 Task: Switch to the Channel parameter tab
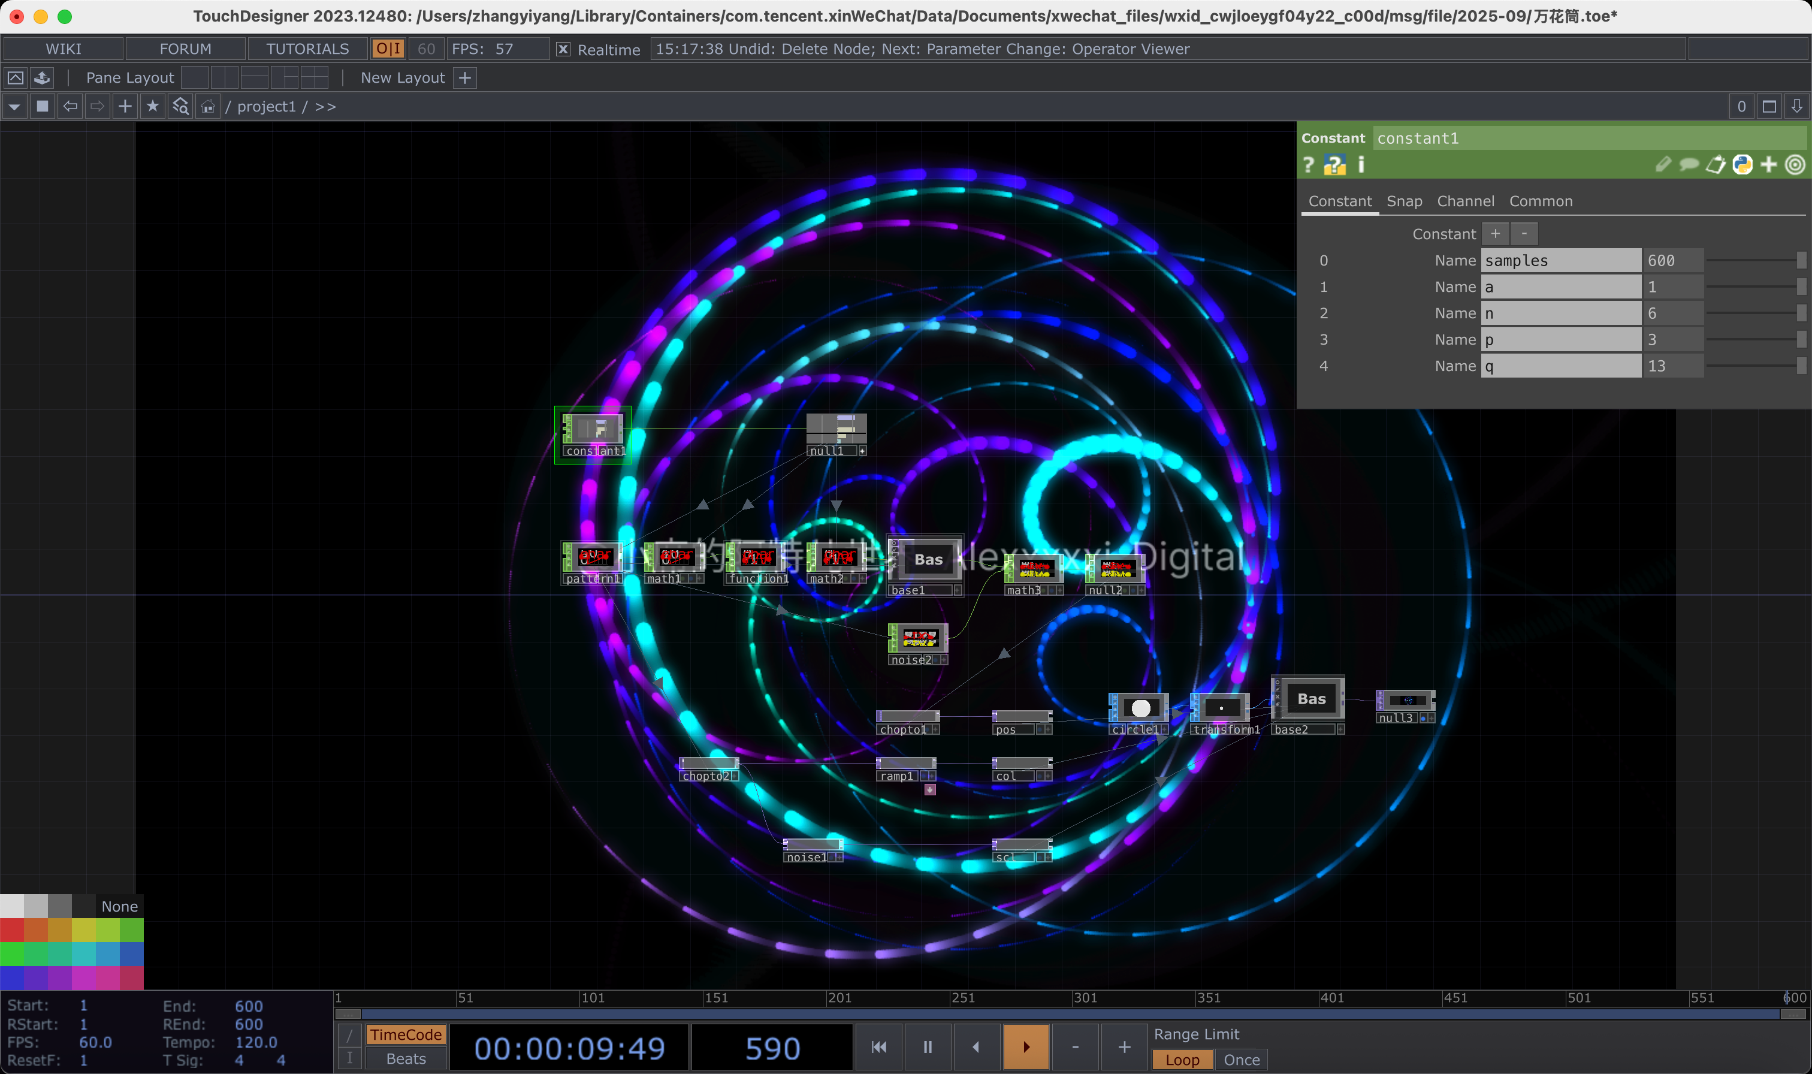[1466, 201]
